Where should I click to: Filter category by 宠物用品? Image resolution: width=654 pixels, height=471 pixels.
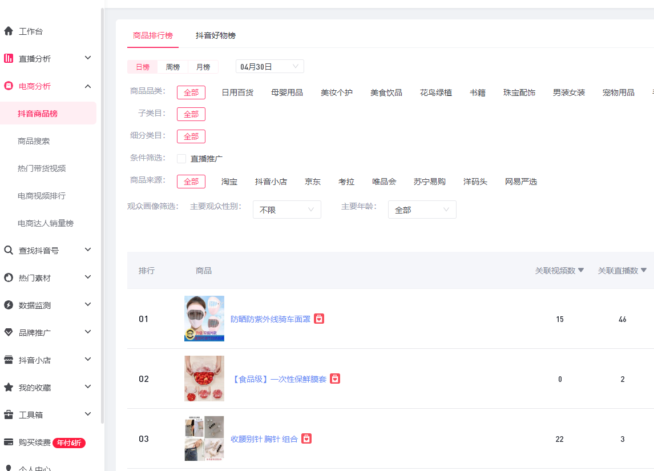[619, 92]
